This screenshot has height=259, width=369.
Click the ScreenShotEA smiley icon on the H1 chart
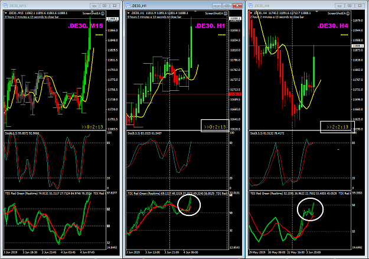click(x=226, y=14)
